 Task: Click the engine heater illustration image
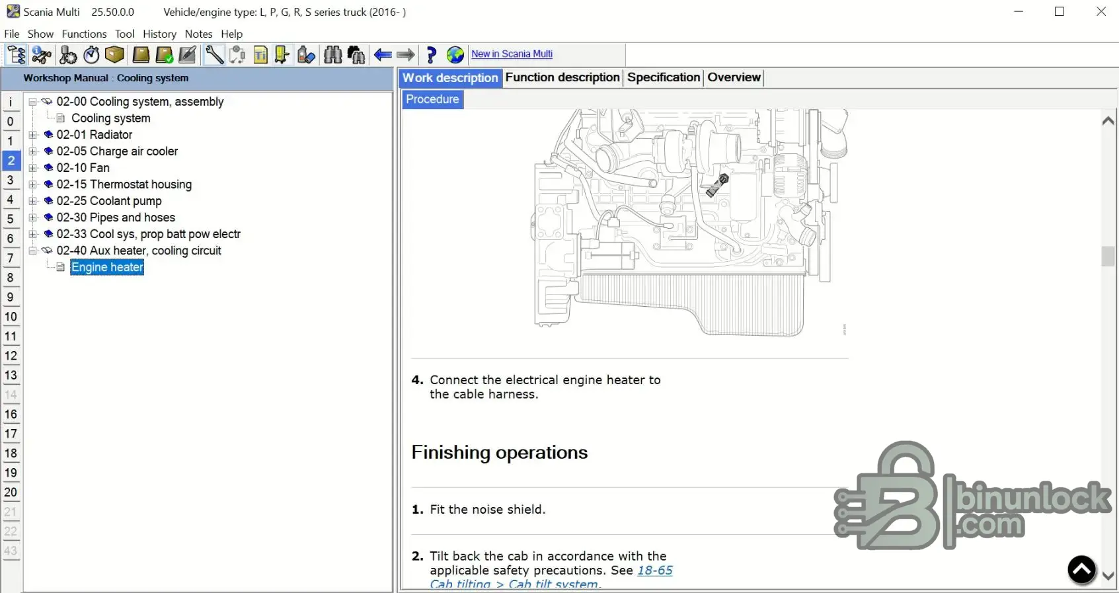point(690,223)
